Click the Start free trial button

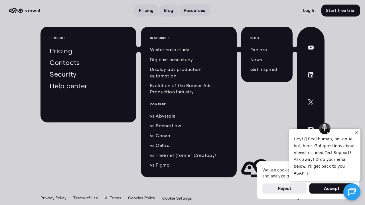(341, 11)
